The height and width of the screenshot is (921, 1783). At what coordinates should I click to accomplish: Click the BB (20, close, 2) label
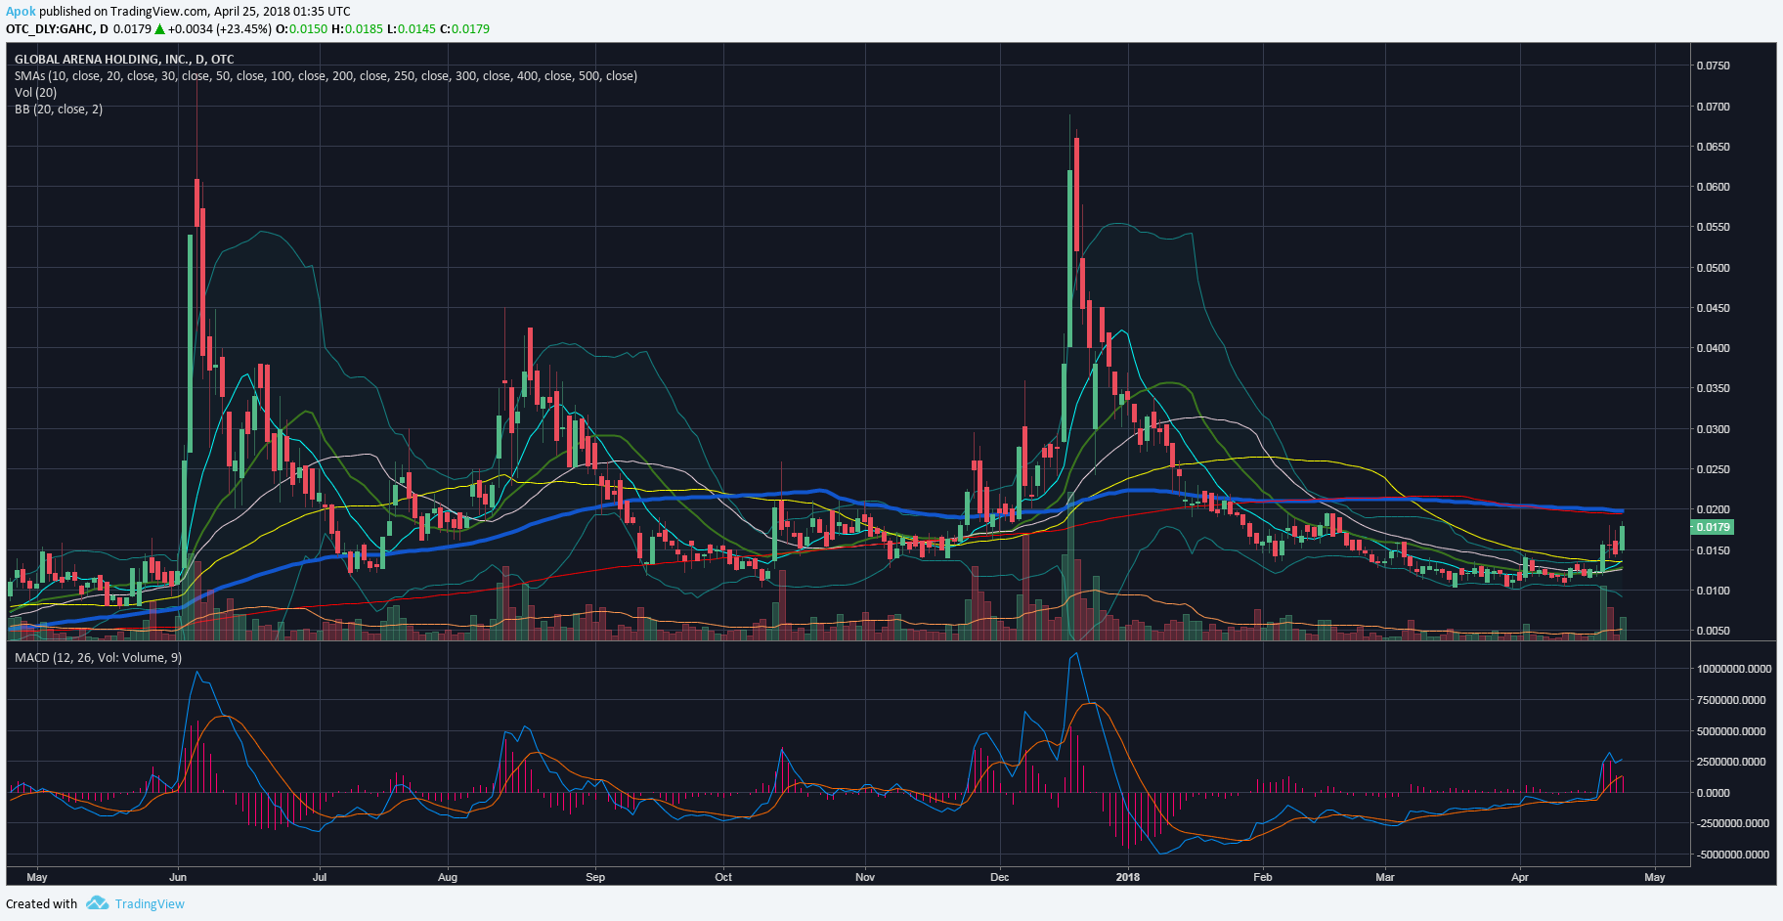click(59, 109)
